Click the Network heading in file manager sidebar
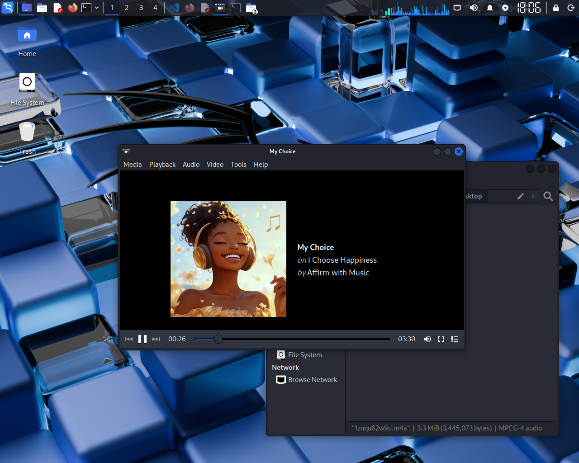The height and width of the screenshot is (463, 579). (x=285, y=368)
